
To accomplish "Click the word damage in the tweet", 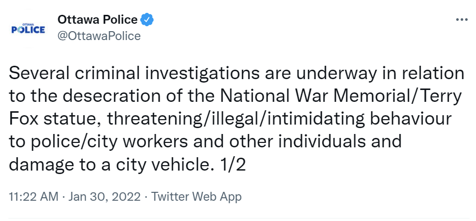I will [x=39, y=165].
